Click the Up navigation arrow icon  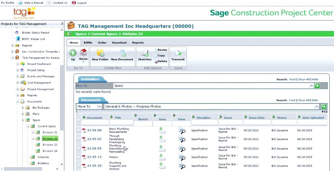coord(73,53)
